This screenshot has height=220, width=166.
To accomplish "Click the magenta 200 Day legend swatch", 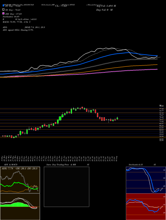I will click(3, 13).
